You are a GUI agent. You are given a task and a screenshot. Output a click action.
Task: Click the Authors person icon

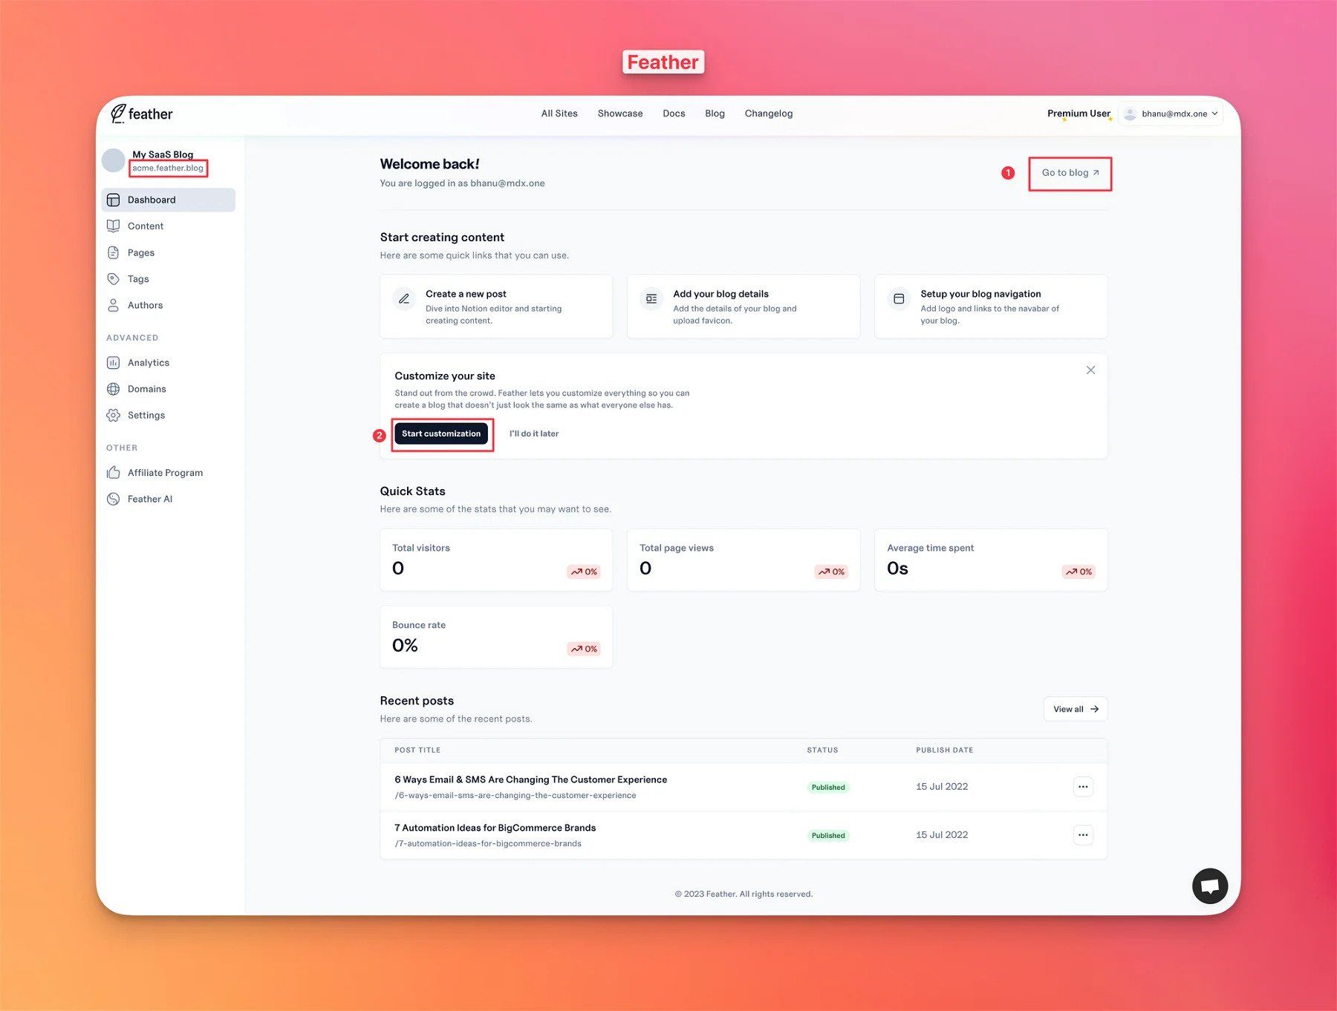click(113, 306)
